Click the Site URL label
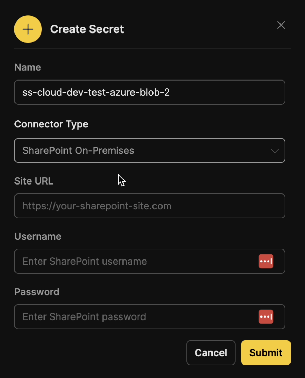Viewport: 305px width, 378px height. tap(34, 181)
